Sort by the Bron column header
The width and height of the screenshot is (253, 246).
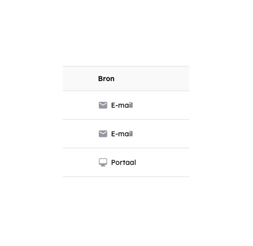tap(106, 79)
